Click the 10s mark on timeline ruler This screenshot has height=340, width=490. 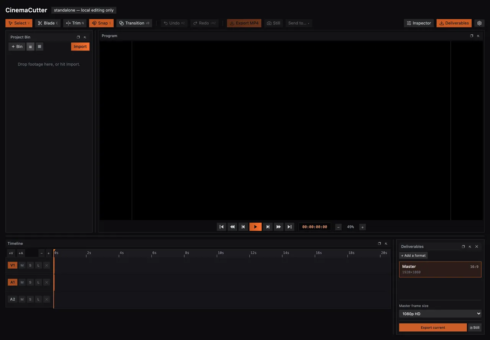(220, 253)
